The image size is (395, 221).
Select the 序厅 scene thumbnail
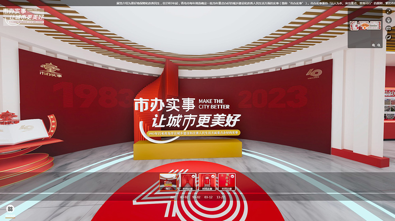click(x=168, y=182)
